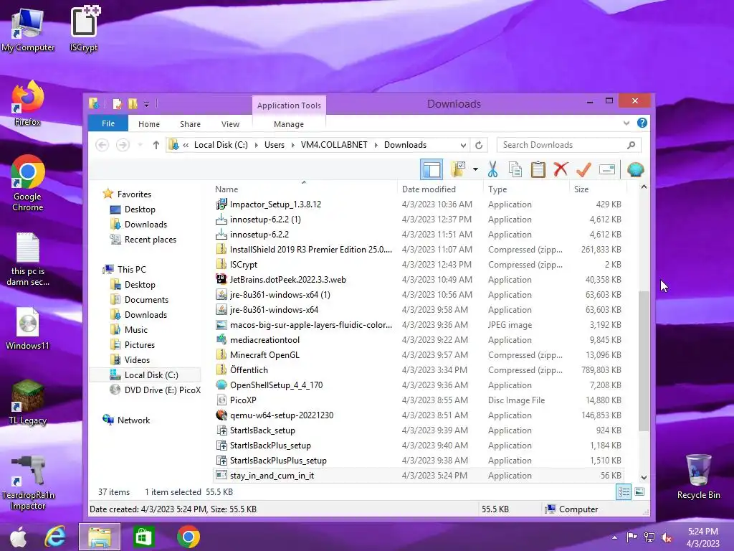
Task: Go up one folder level
Action: click(156, 145)
